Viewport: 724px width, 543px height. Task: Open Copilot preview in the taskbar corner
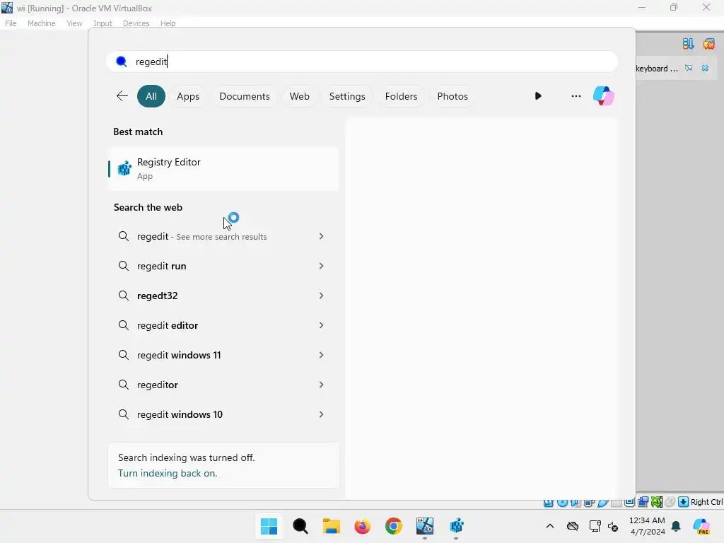coord(702,526)
